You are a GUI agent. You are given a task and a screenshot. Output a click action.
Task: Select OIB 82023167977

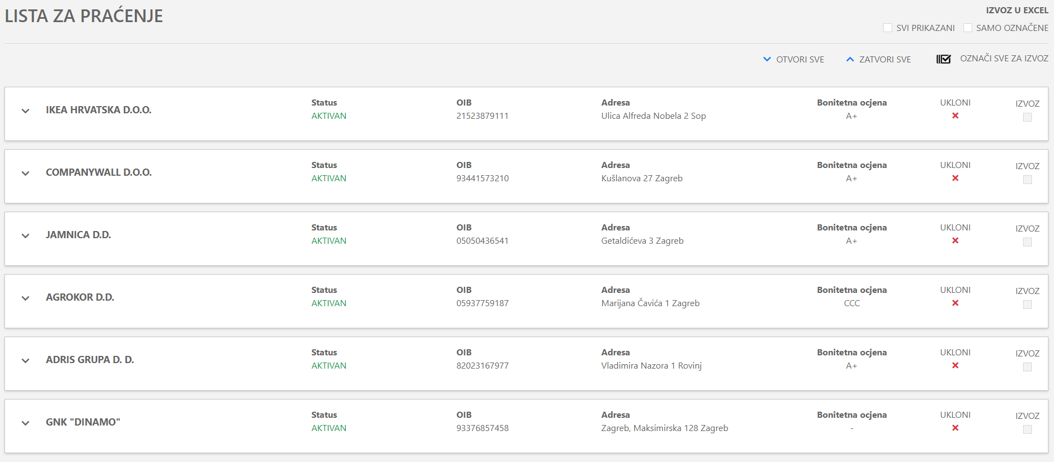pyautogui.click(x=482, y=366)
